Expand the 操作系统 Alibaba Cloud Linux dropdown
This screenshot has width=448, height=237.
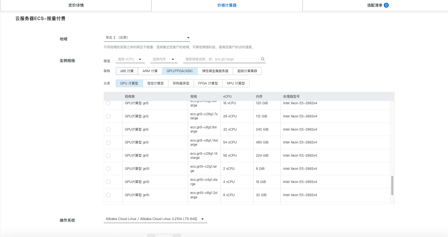point(155,219)
